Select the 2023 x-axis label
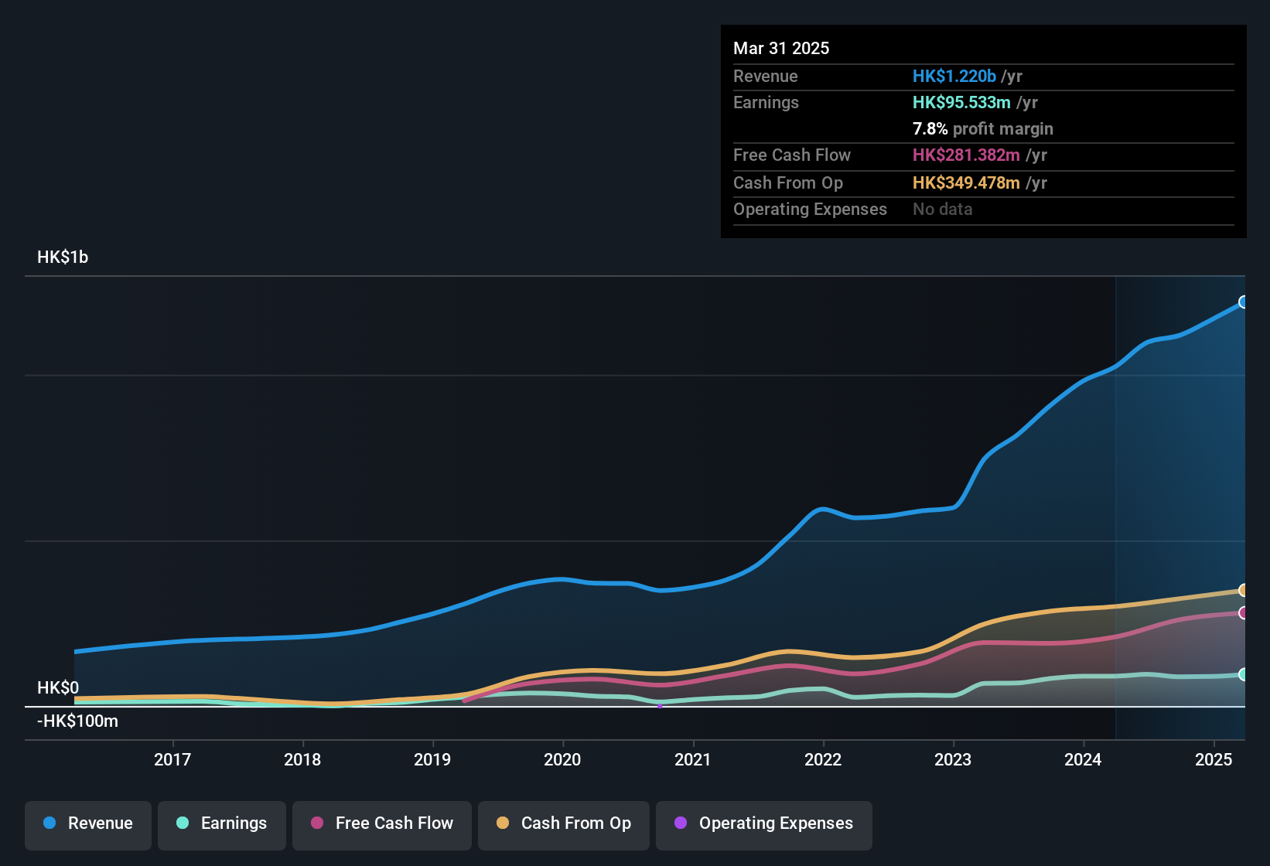 coord(953,760)
